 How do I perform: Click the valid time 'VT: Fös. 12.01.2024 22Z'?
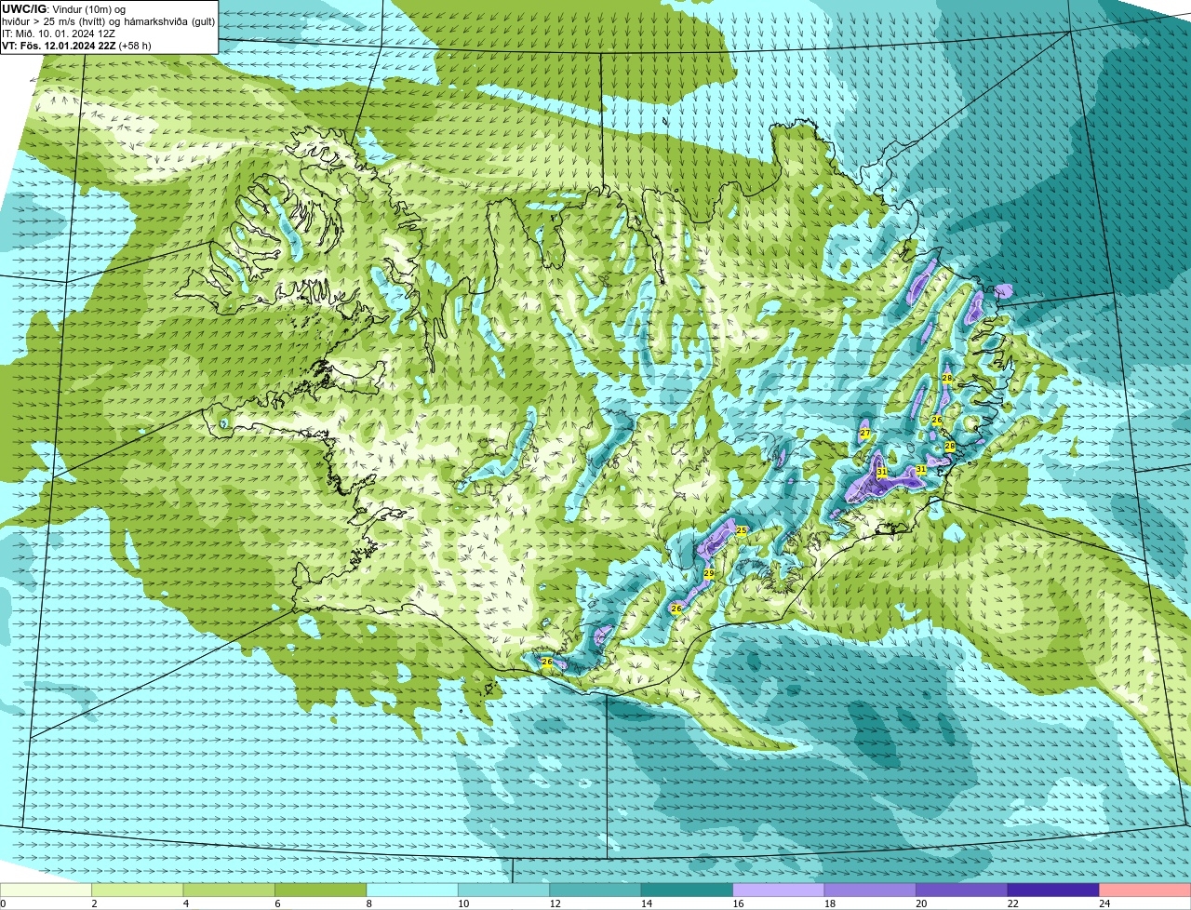pyautogui.click(x=60, y=46)
